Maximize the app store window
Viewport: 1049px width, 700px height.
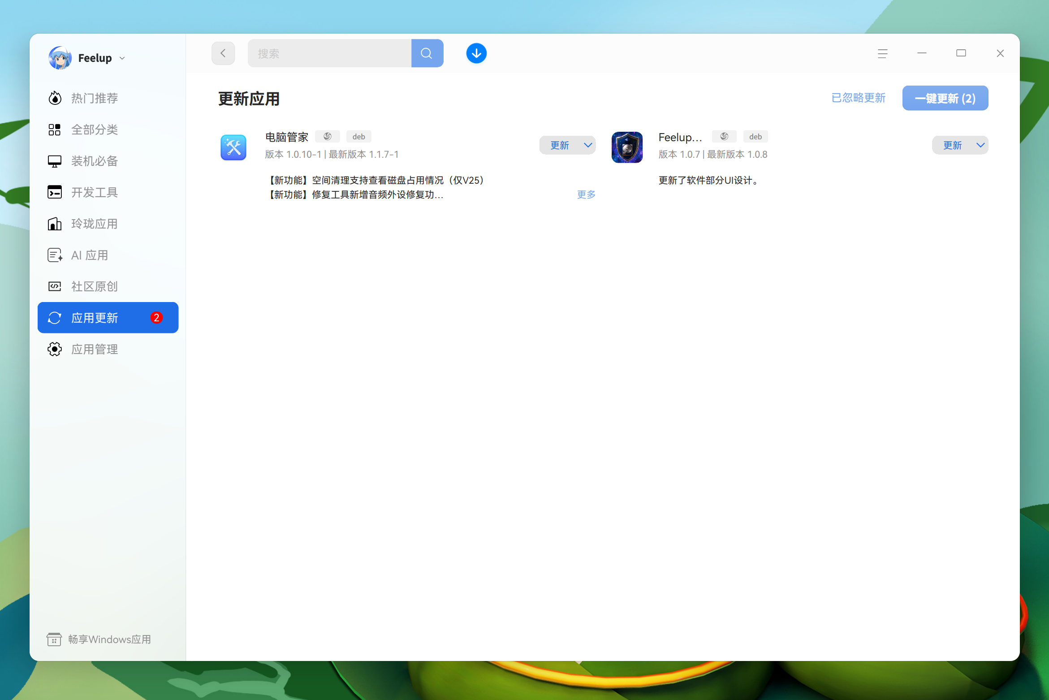pos(961,53)
